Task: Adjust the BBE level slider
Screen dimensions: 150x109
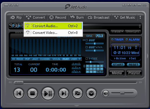Action: tap(94, 44)
